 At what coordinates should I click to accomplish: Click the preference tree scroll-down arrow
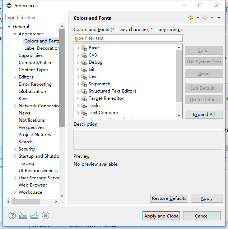point(62,196)
